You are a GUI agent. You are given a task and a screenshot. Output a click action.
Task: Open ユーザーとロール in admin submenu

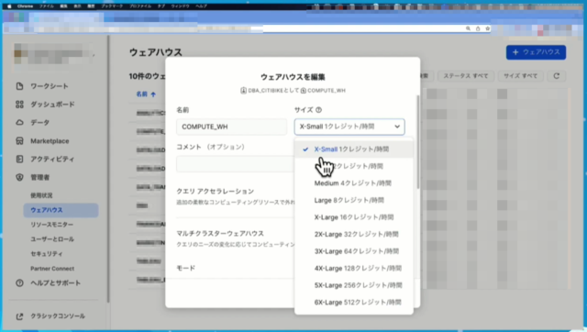(52, 239)
